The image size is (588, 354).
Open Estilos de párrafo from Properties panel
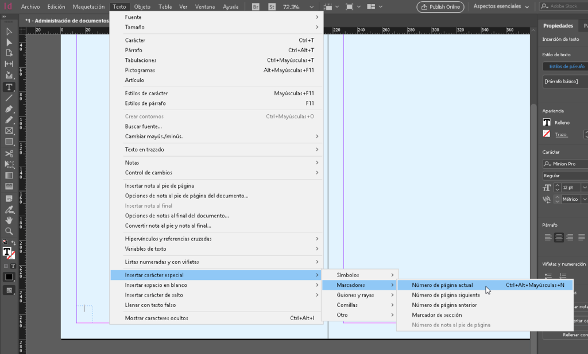click(568, 66)
